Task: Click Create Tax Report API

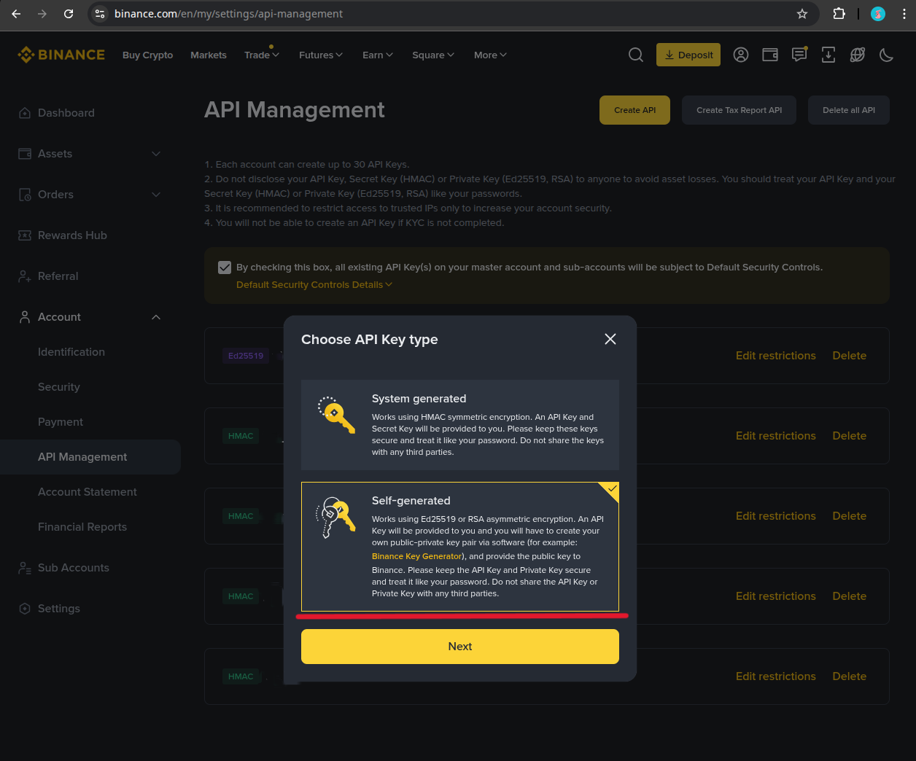Action: (x=739, y=110)
